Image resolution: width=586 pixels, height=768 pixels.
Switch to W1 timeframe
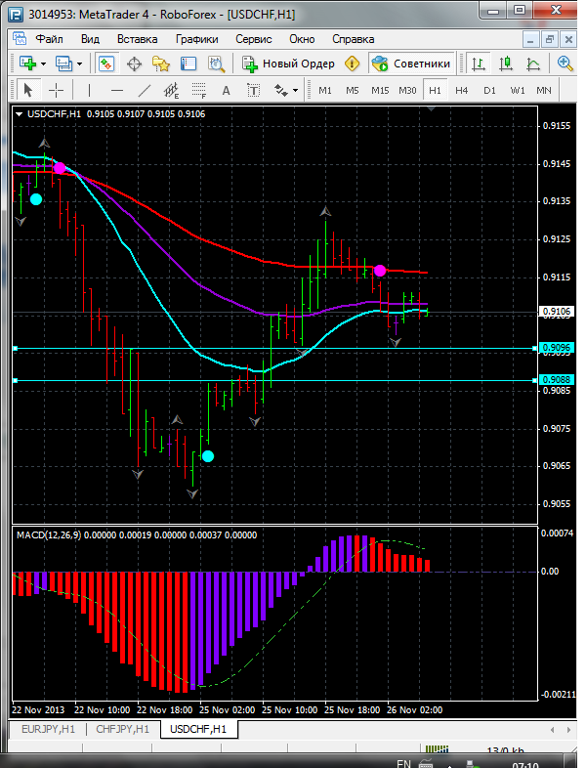pos(518,91)
